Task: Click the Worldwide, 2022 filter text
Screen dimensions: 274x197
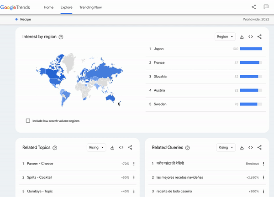Action: (256, 19)
